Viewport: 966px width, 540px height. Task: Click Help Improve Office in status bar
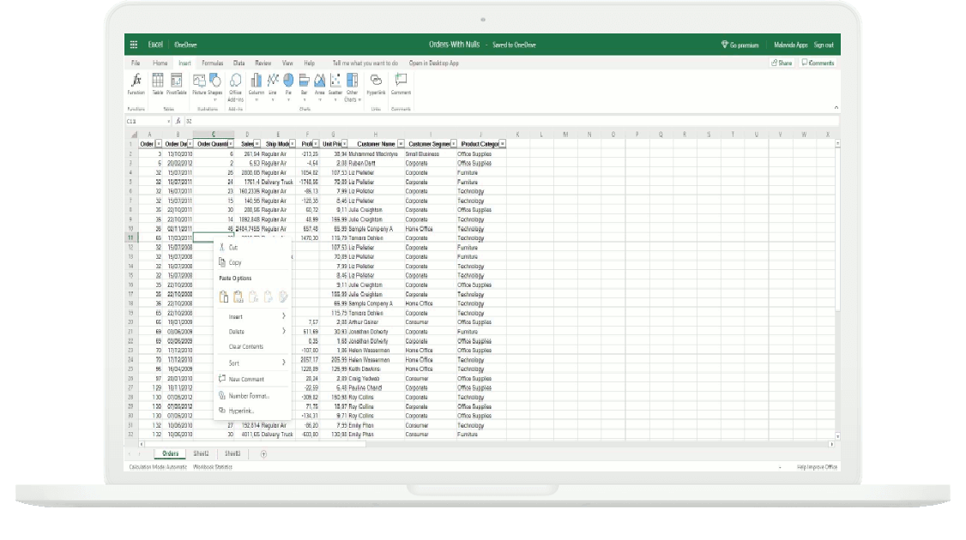tap(817, 467)
